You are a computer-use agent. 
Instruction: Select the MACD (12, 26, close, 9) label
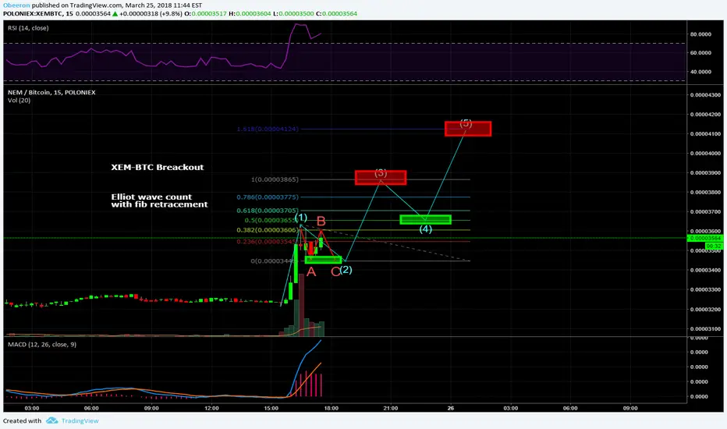point(41,344)
